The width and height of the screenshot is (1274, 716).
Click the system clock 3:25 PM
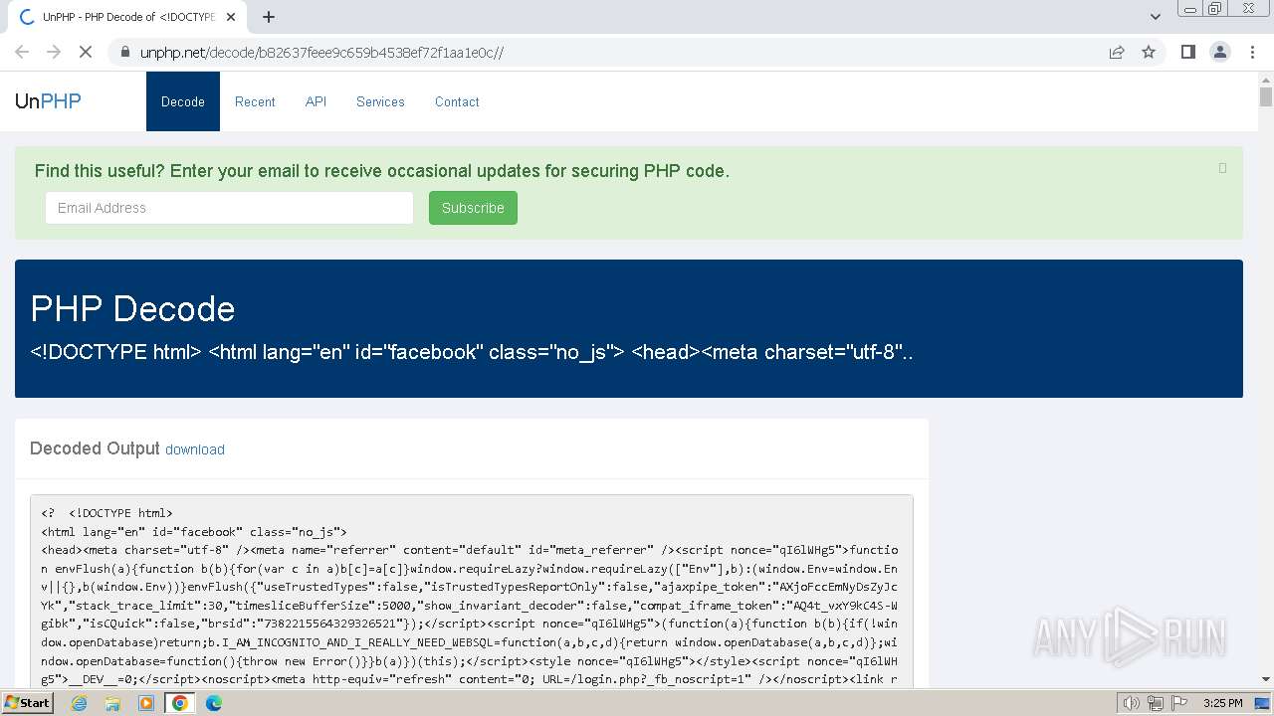[x=1222, y=703]
